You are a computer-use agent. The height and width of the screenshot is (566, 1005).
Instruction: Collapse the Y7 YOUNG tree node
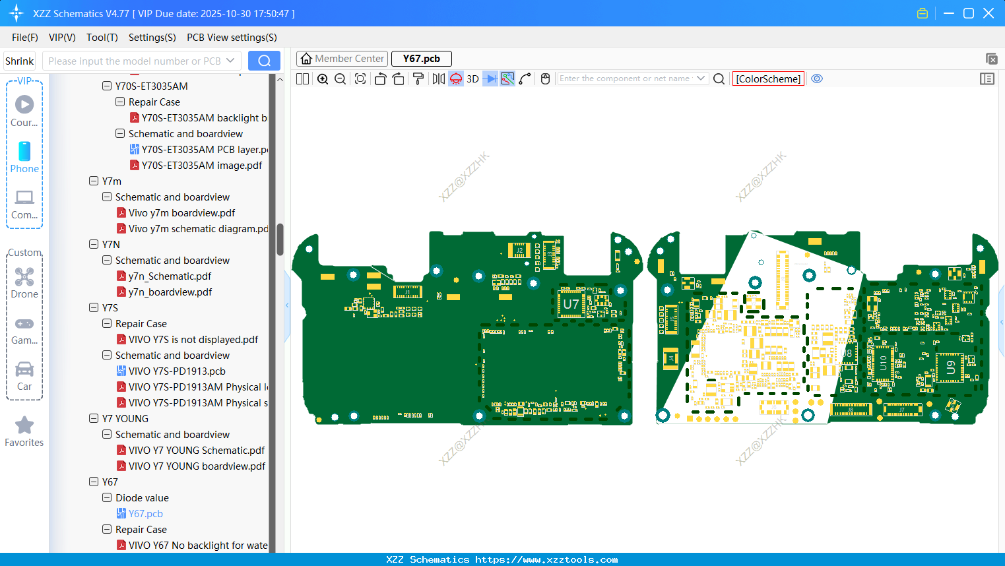pos(94,418)
